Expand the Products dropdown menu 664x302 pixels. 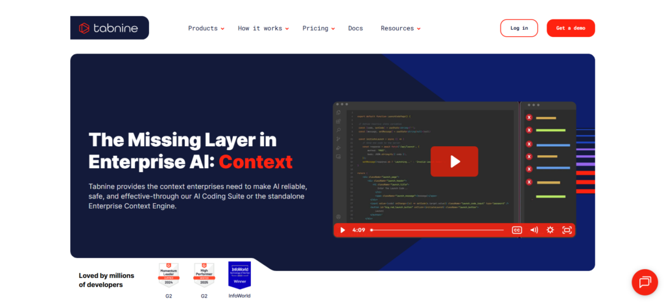point(206,28)
